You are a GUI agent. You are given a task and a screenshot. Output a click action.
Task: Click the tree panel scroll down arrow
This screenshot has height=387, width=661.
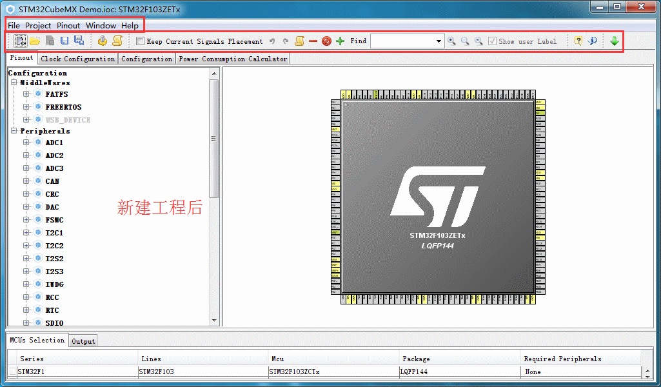pos(214,321)
